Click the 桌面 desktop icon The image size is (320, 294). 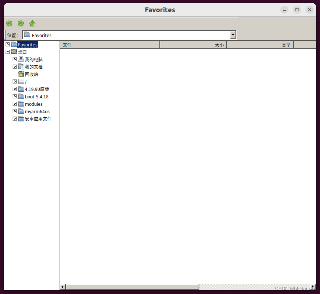[14, 52]
